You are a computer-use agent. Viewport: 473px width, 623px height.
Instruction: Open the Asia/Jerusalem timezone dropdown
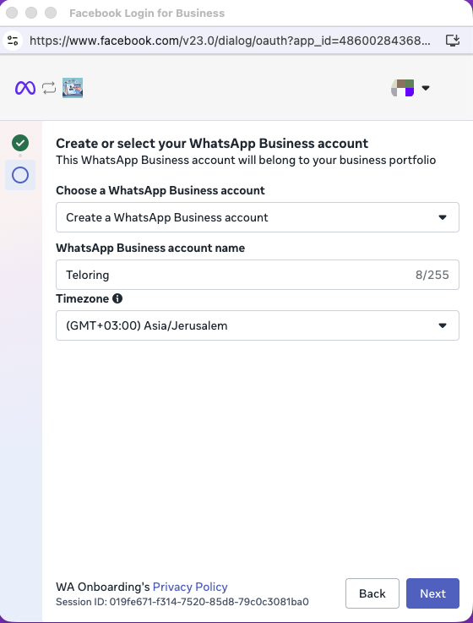point(258,325)
